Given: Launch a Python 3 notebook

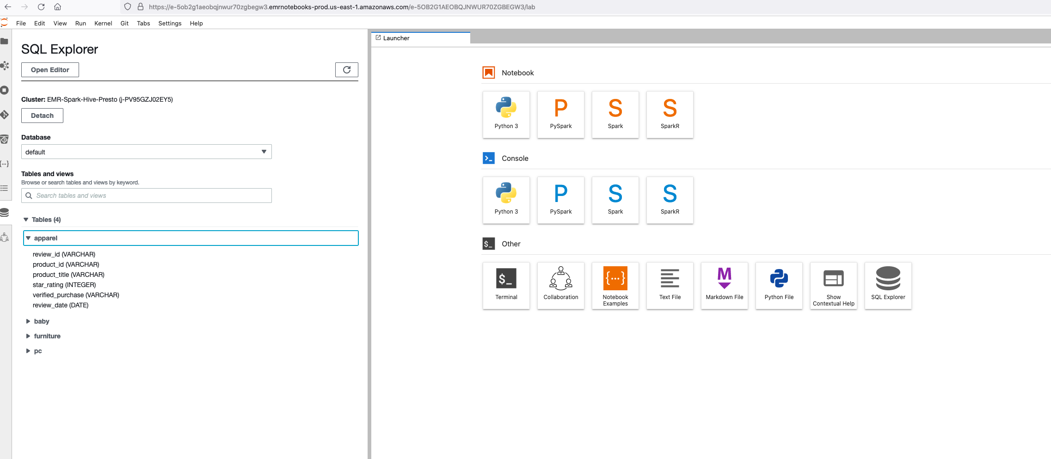Looking at the screenshot, I should click(506, 115).
